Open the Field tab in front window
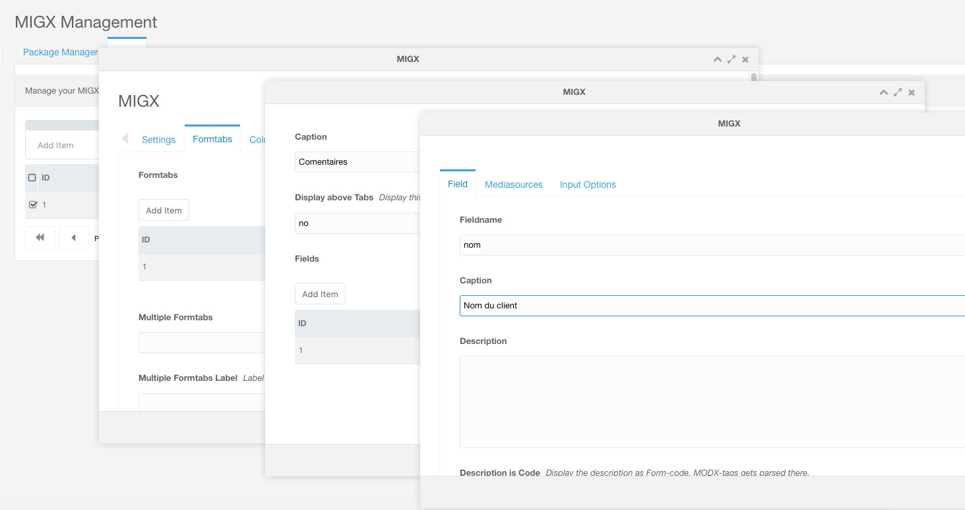Screen dimensions: 965x510 click(458, 184)
